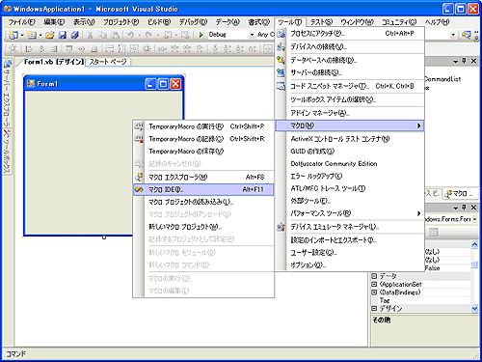Select Dotfuscator Community Edition entry
Screen dimensions: 482x362
click(x=350, y=163)
